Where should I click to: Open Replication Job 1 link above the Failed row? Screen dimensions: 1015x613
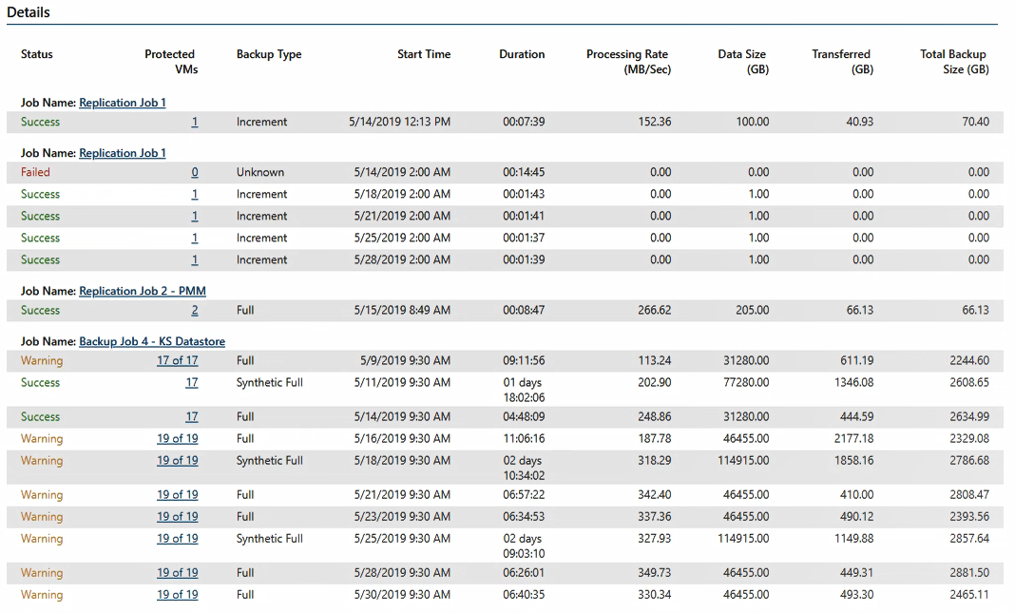123,153
